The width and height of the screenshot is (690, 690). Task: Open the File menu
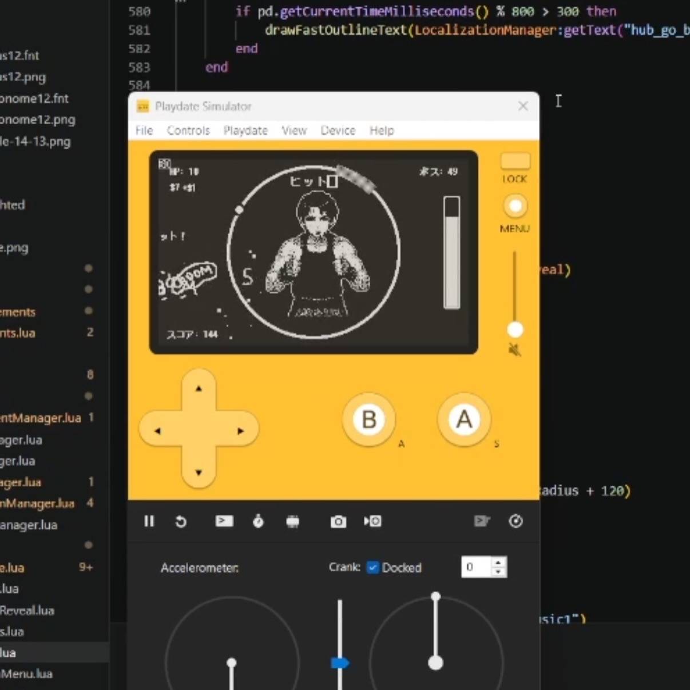coord(144,130)
